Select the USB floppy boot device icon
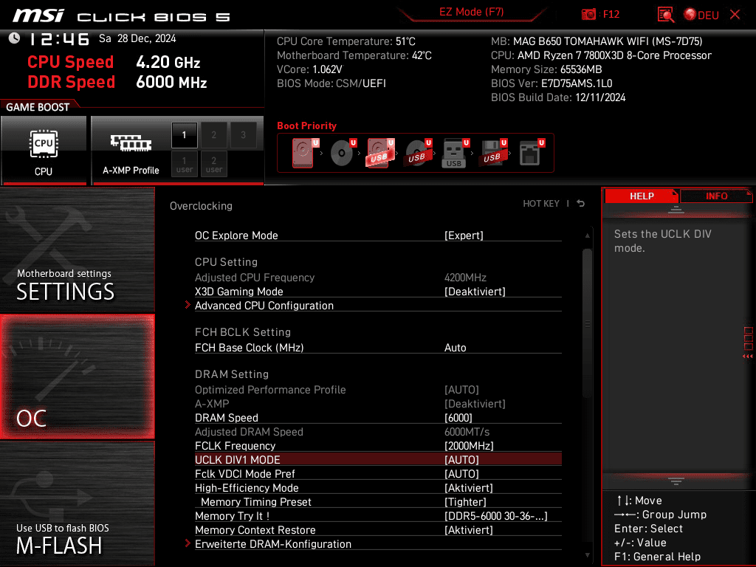Viewport: 756px width, 567px height. [492, 153]
